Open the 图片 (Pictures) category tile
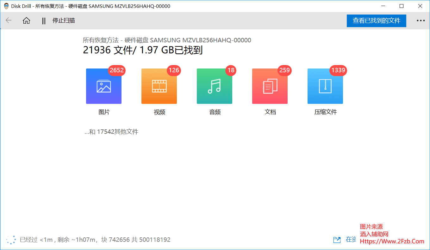Image resolution: width=430 pixels, height=250 pixels. 103,86
